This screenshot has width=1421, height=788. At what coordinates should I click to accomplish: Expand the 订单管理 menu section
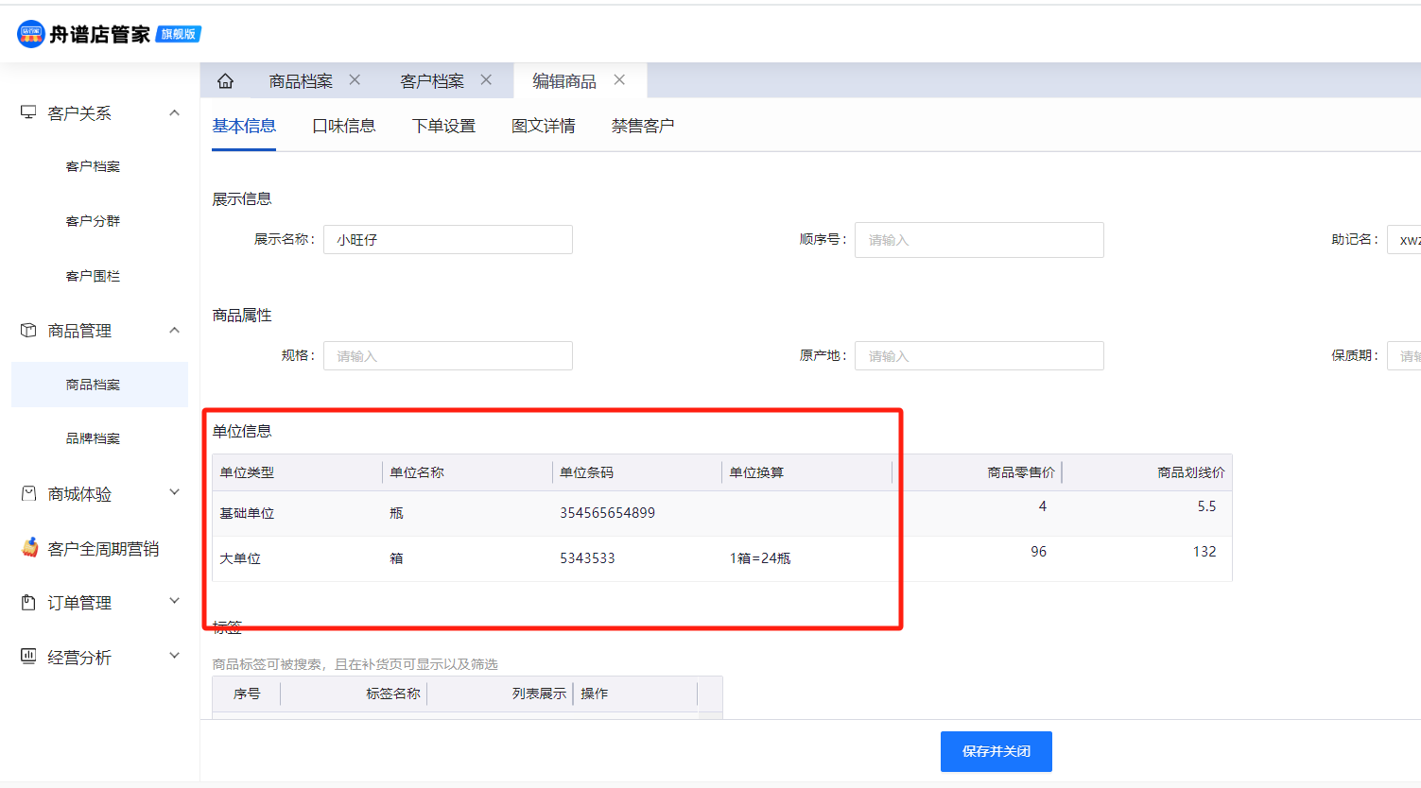pyautogui.click(x=174, y=602)
